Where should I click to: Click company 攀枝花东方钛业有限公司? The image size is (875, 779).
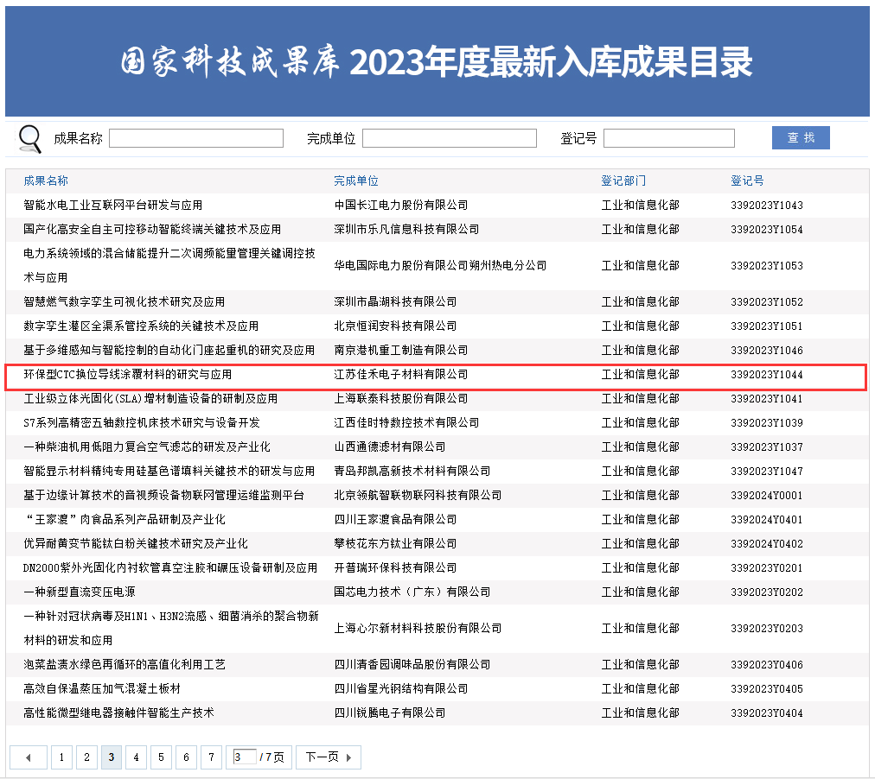tap(395, 543)
